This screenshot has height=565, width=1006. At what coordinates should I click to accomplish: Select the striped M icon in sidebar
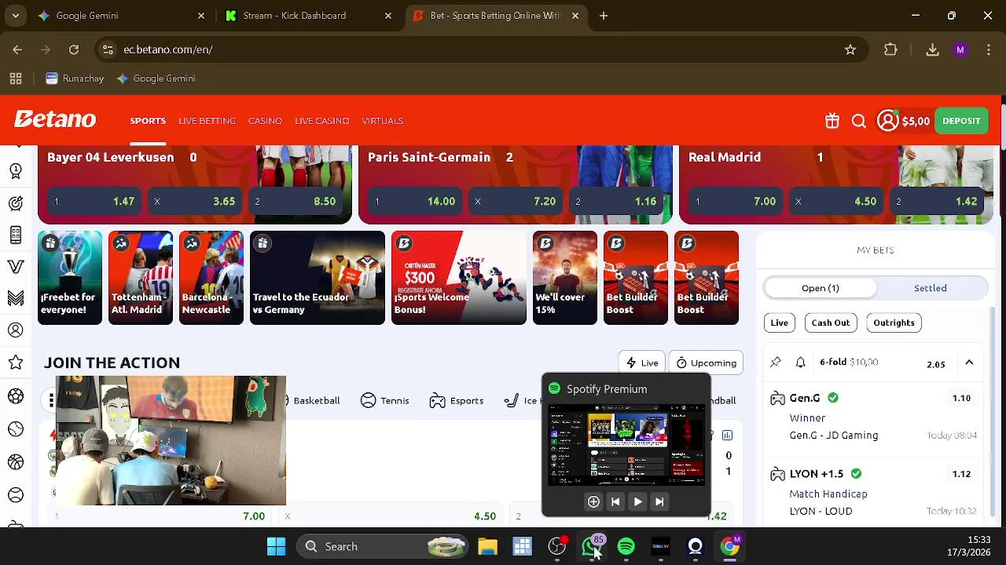16,298
